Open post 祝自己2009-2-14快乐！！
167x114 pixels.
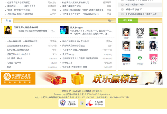[x=18, y=54]
